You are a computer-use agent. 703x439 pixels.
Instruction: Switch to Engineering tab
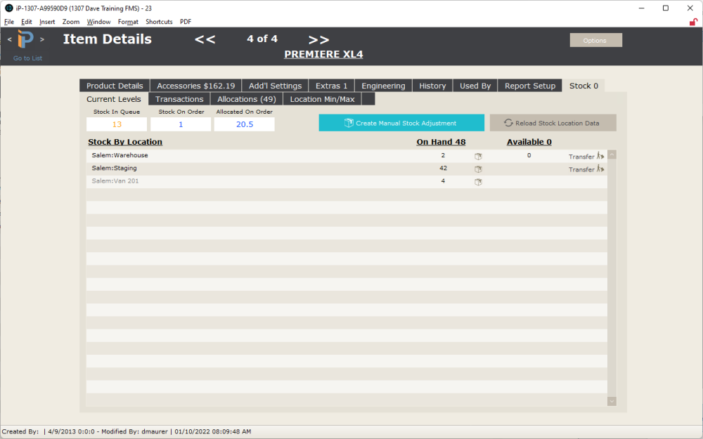(x=383, y=86)
